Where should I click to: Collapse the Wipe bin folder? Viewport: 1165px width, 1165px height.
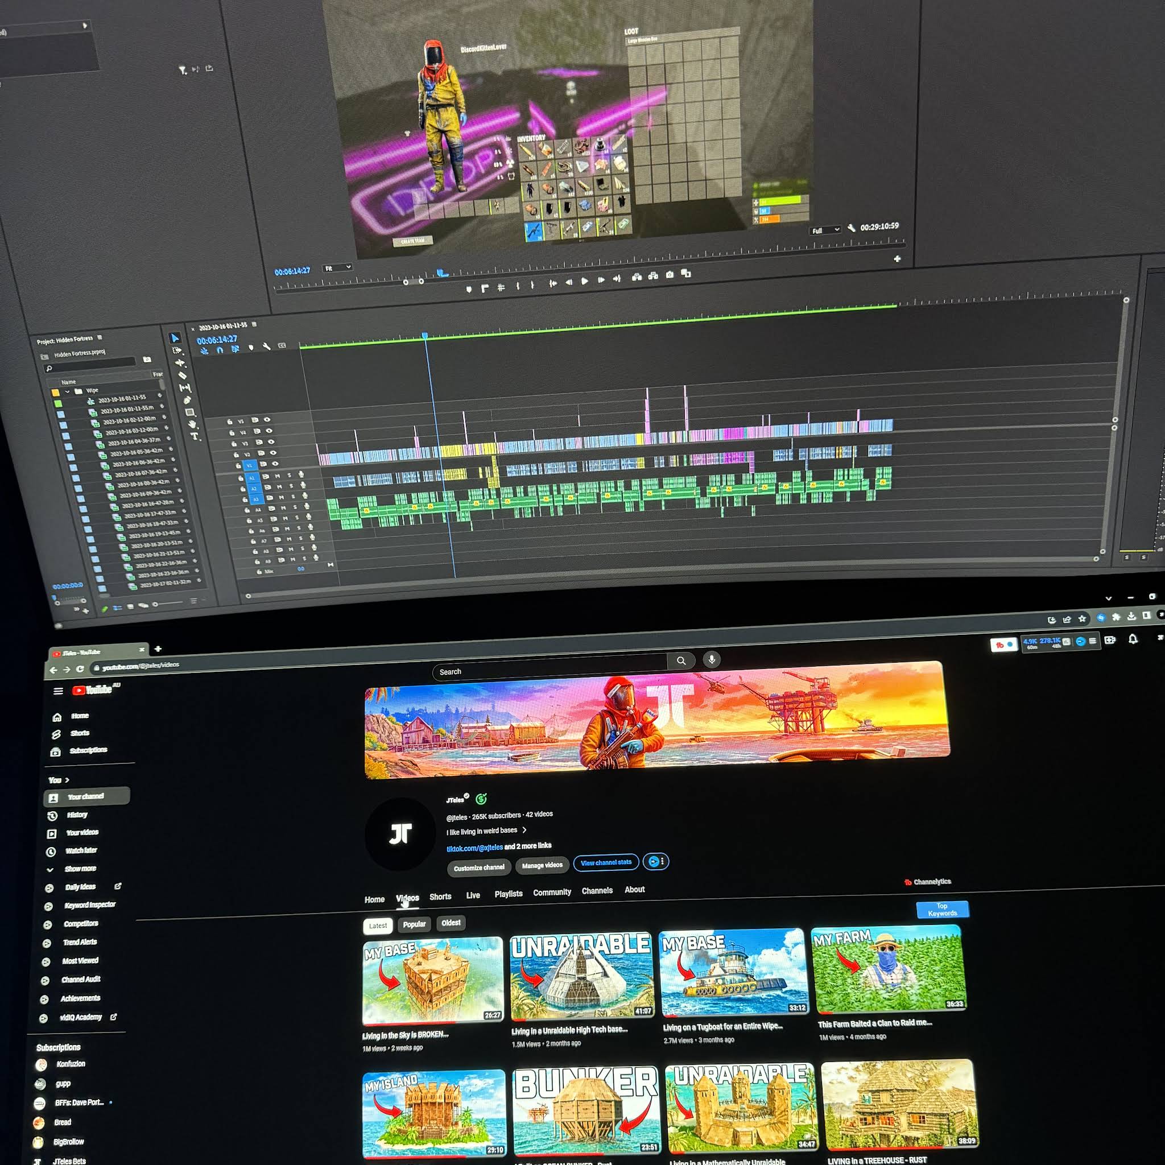click(x=68, y=391)
